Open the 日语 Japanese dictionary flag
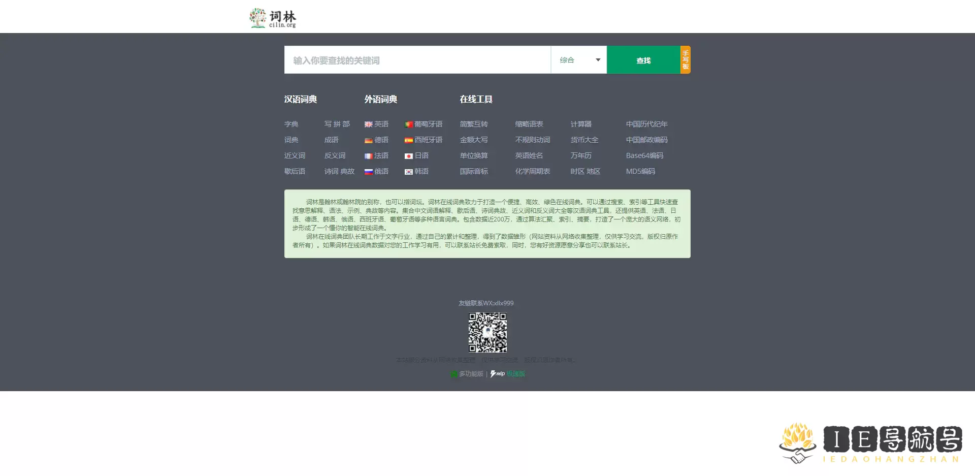 [x=409, y=156]
